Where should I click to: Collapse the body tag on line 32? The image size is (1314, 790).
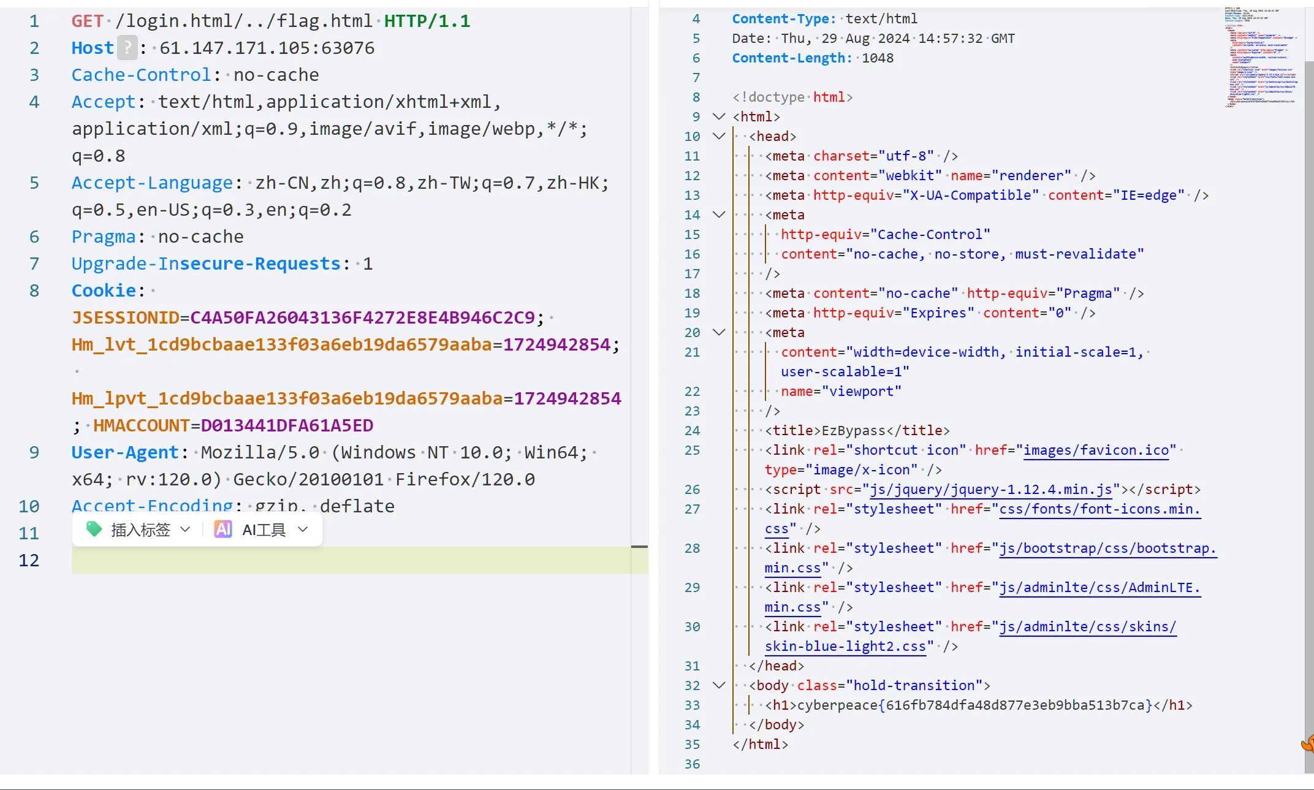719,685
